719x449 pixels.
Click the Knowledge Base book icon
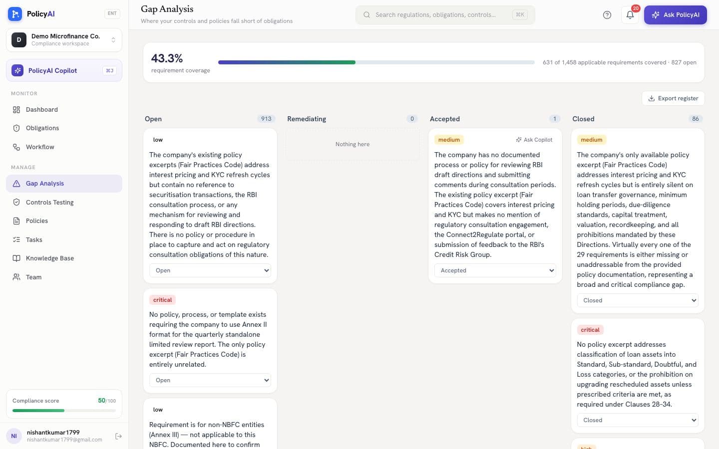click(x=16, y=258)
